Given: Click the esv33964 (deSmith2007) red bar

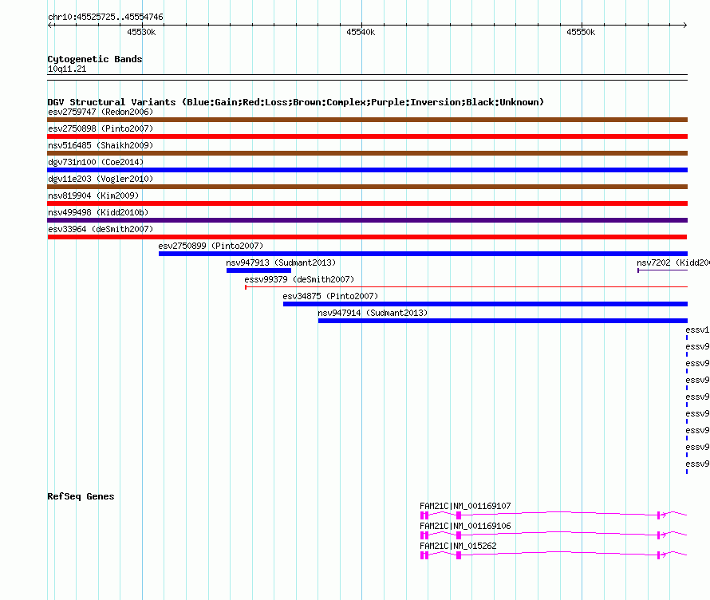Looking at the screenshot, I should pyautogui.click(x=367, y=237).
